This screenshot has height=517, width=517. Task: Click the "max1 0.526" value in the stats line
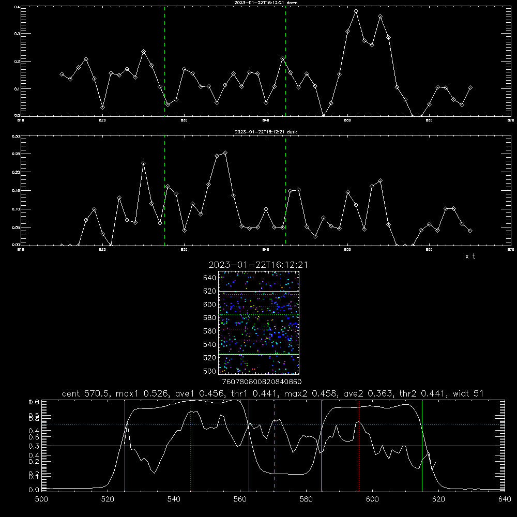[142, 393]
